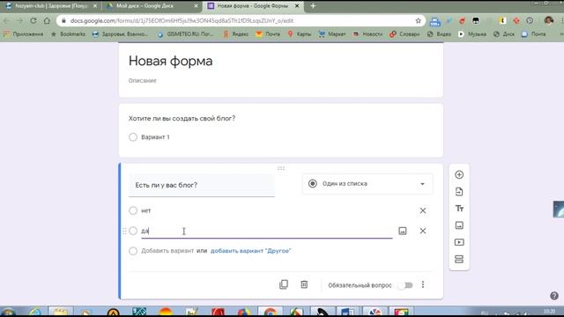Open Word from the Windows taskbar
Viewport: 564px width, 317px height.
(346, 312)
